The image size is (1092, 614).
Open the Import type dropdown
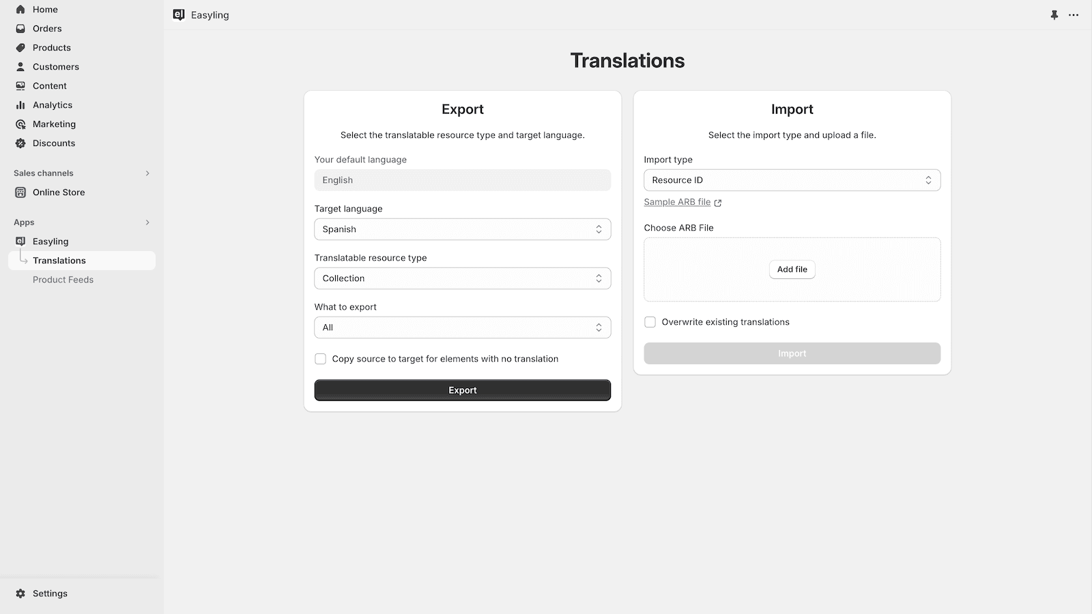point(792,180)
